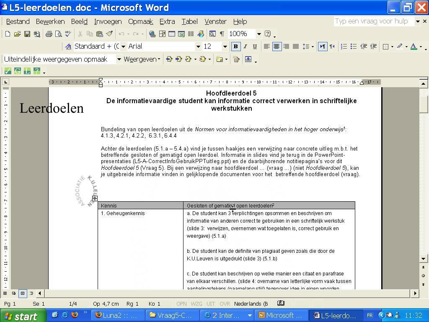Toggle underline formatting

[255, 47]
